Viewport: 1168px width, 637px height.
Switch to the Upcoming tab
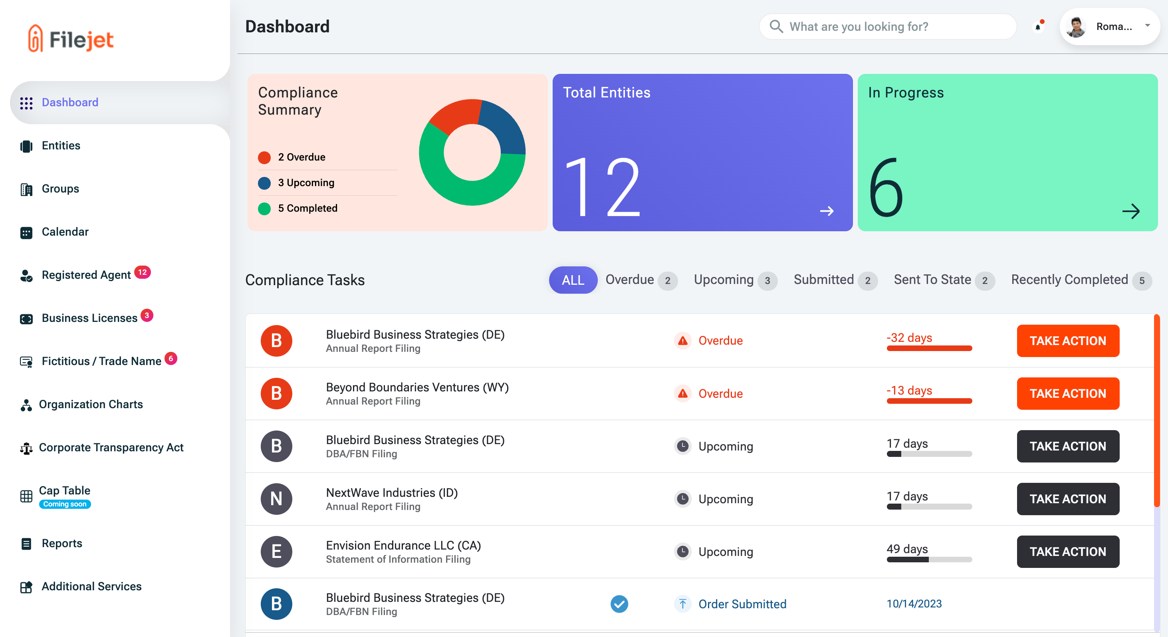[x=735, y=280]
